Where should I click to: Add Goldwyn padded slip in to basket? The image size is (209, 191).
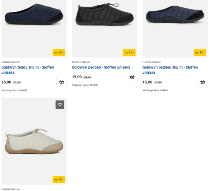tap(203, 82)
